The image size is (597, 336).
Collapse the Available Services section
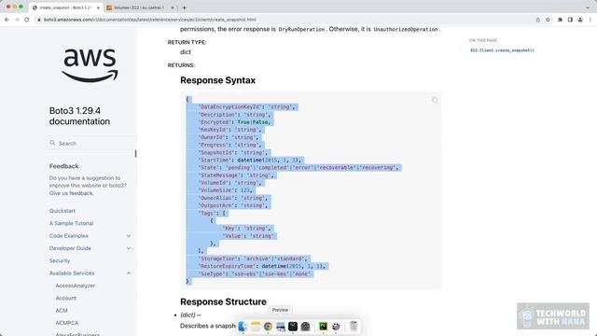(x=129, y=273)
